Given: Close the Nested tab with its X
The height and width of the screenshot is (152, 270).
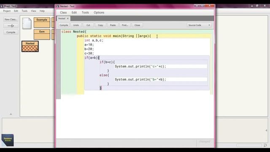Looking at the screenshot, I should tap(67, 19).
